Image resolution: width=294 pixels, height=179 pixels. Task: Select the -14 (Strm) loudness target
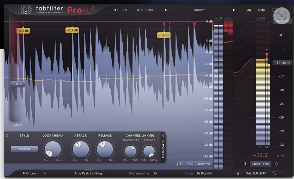282,63
